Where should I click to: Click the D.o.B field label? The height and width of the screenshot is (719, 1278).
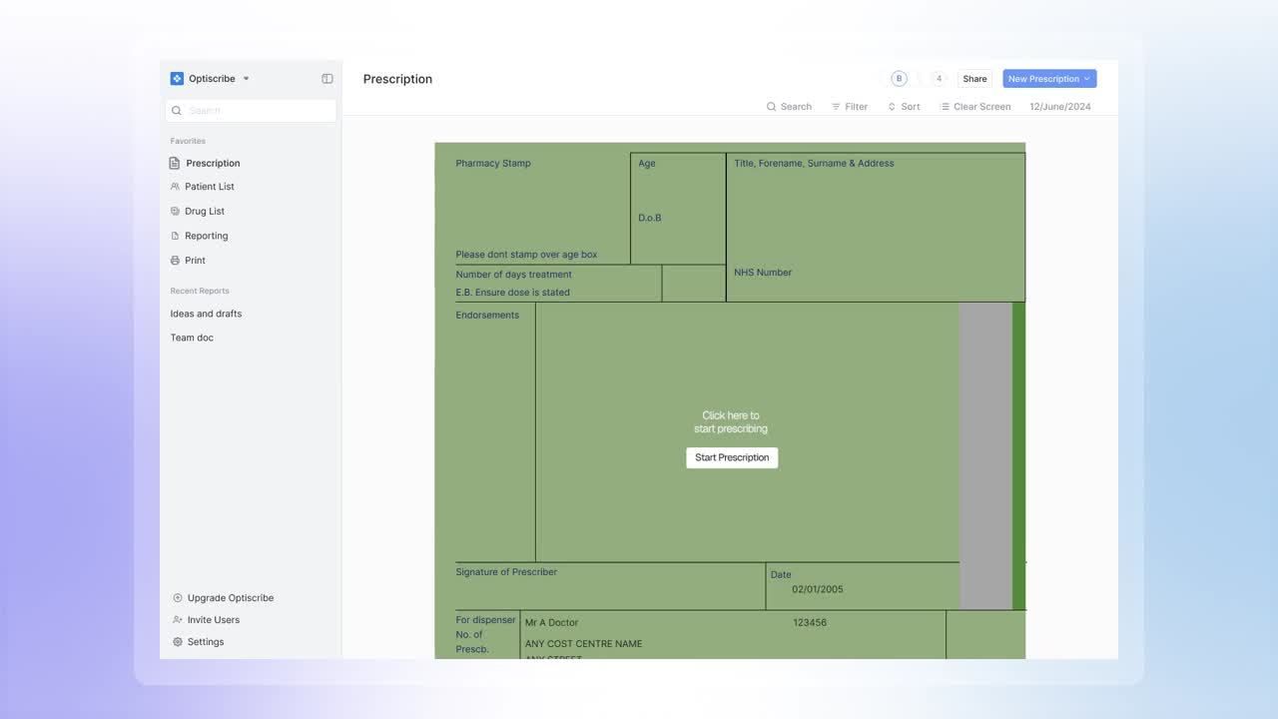[x=650, y=218]
